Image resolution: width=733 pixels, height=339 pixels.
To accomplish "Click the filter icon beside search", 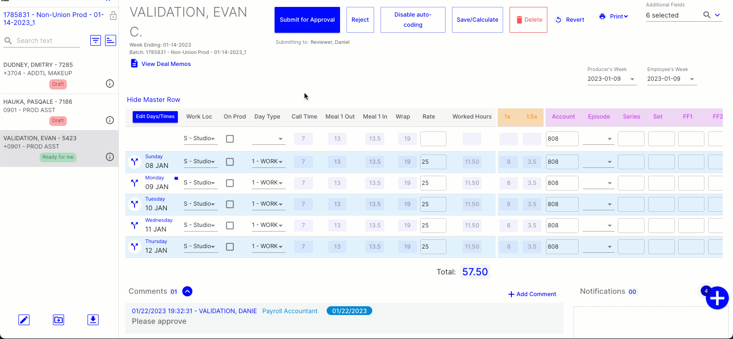I will coord(95,41).
